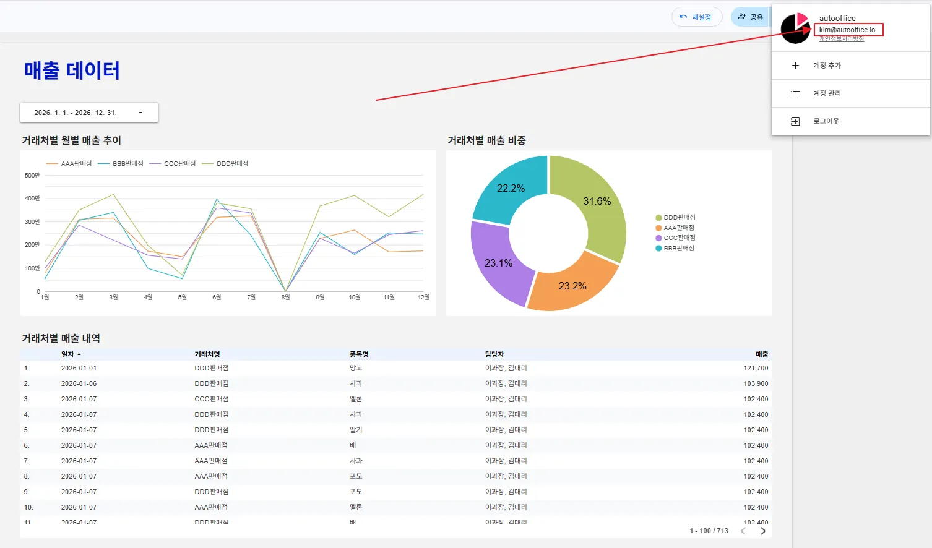The height and width of the screenshot is (548, 932).
Task: Click the AAA판매점 cell in row 6
Action: pyautogui.click(x=211, y=445)
